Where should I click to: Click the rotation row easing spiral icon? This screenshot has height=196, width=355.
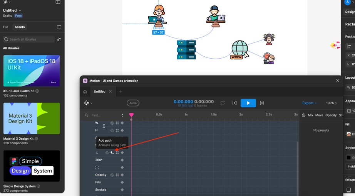pos(107,153)
